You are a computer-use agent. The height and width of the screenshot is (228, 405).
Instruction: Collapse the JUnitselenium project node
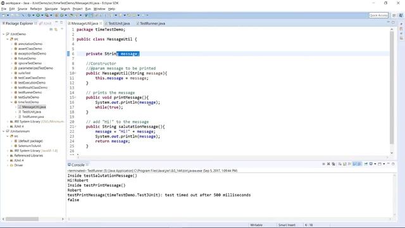pos(4,131)
